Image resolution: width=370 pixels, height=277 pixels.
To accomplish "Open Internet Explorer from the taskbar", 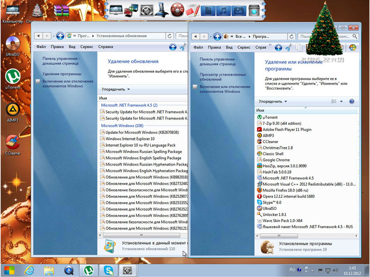I will click(x=29, y=270).
